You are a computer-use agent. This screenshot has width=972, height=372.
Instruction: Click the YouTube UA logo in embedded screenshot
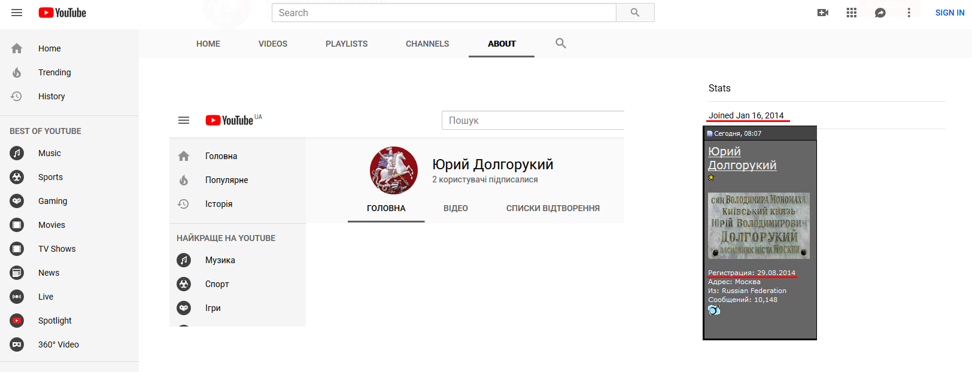point(233,120)
